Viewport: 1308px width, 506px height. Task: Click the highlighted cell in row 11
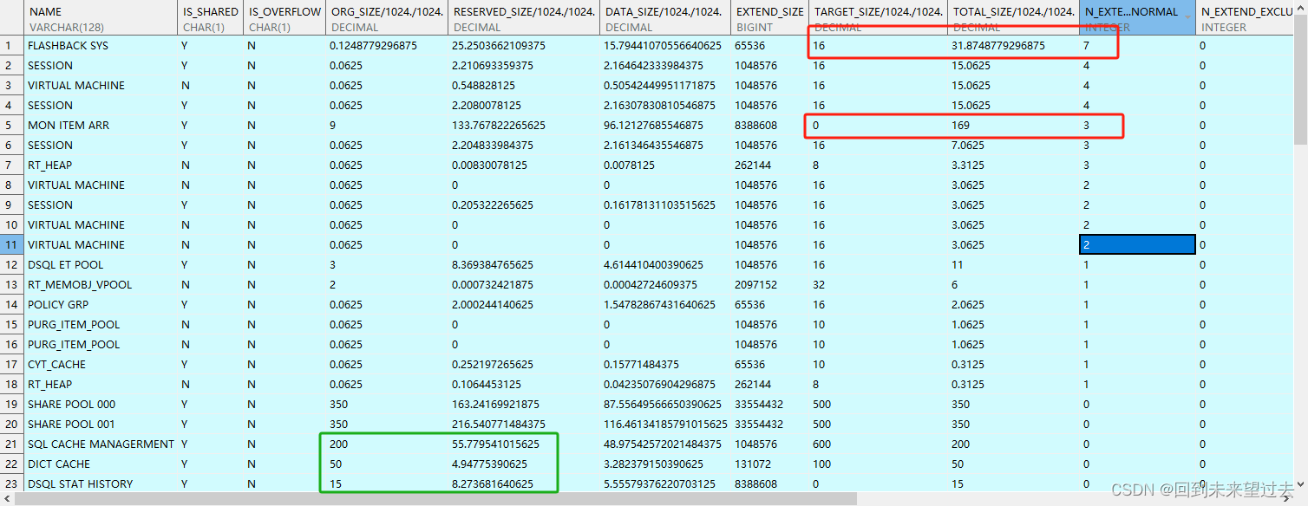coord(1138,244)
